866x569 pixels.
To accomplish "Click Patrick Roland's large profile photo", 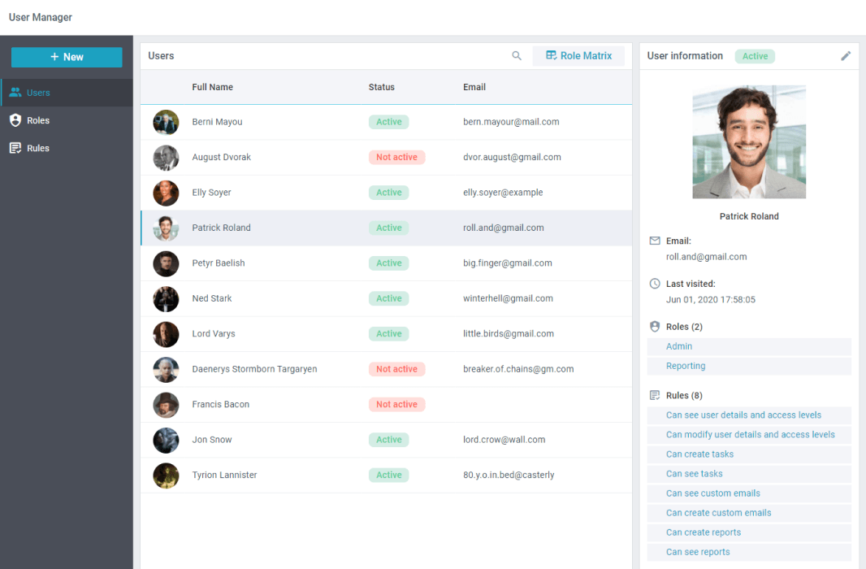I will pos(749,141).
